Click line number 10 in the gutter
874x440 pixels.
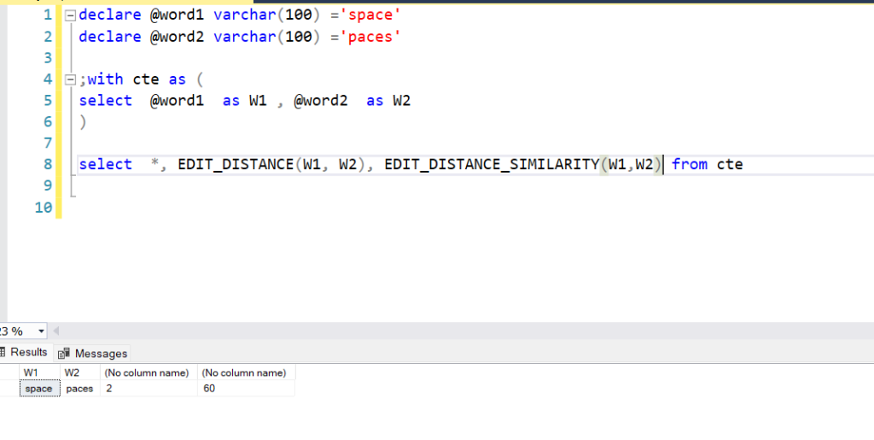[44, 208]
